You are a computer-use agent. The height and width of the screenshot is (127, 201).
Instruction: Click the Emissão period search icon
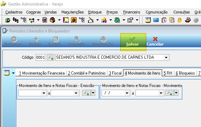[86, 93]
